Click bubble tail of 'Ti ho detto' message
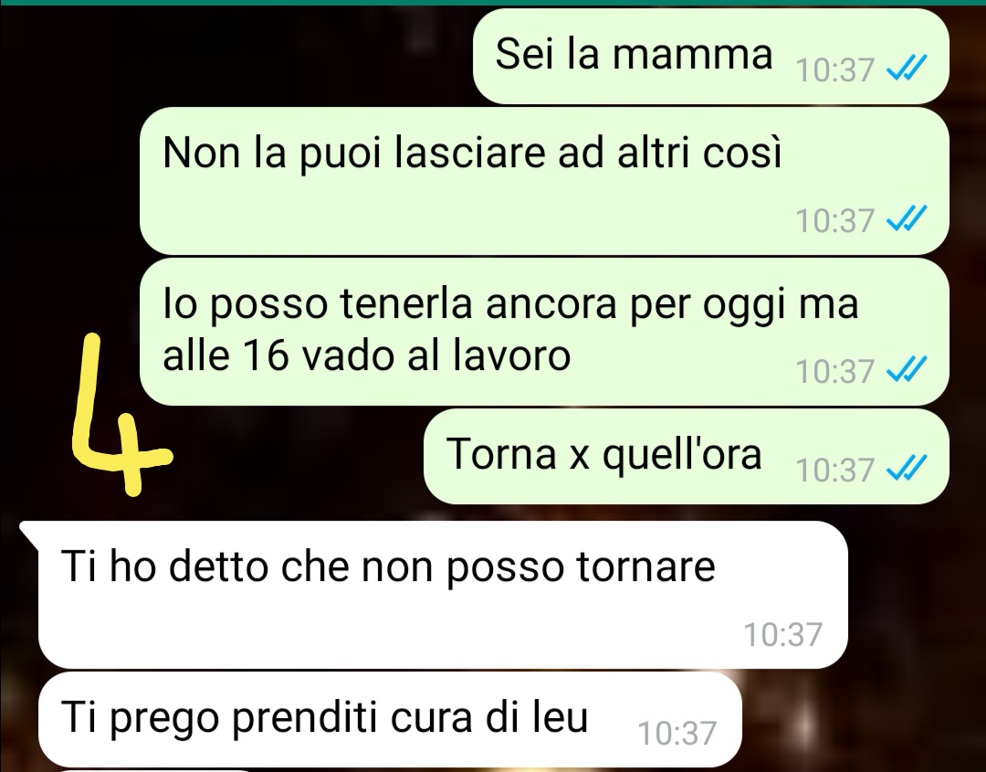The width and height of the screenshot is (986, 772). 30,533
